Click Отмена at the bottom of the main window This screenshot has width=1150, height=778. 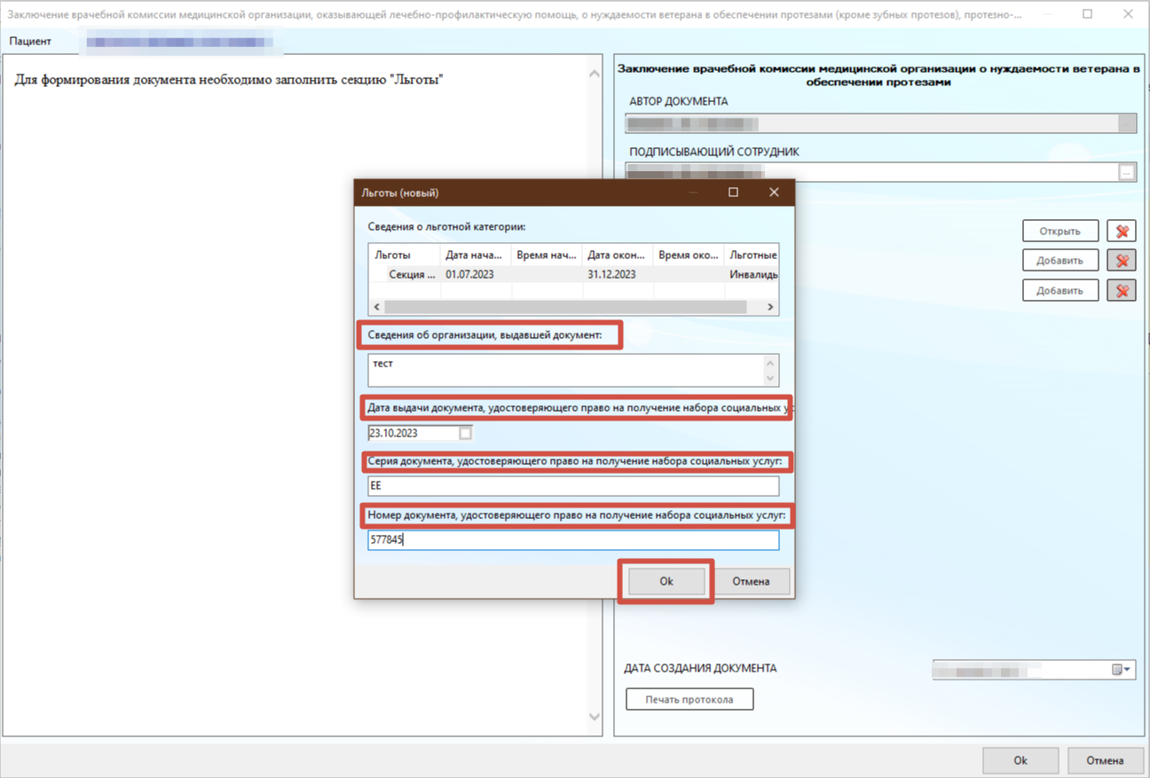(1105, 760)
